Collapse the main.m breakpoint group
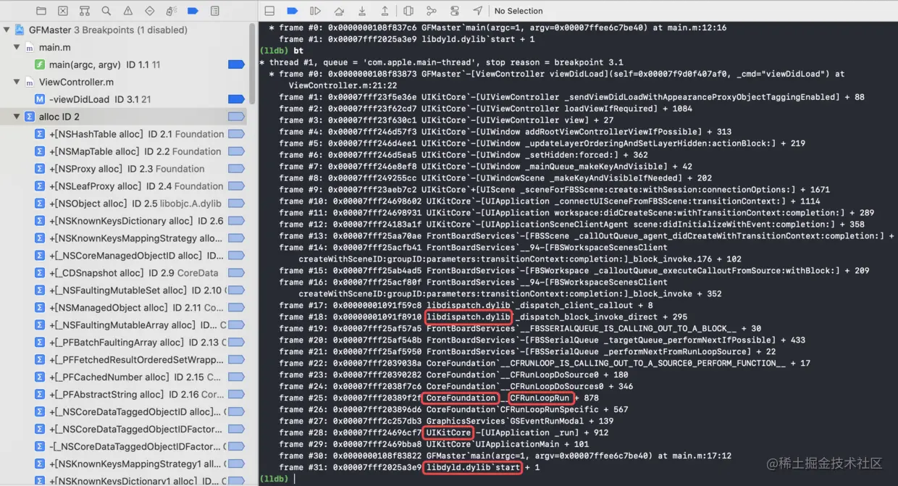The image size is (898, 486). [17, 47]
